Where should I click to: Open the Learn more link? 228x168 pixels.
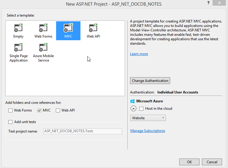click(x=139, y=54)
